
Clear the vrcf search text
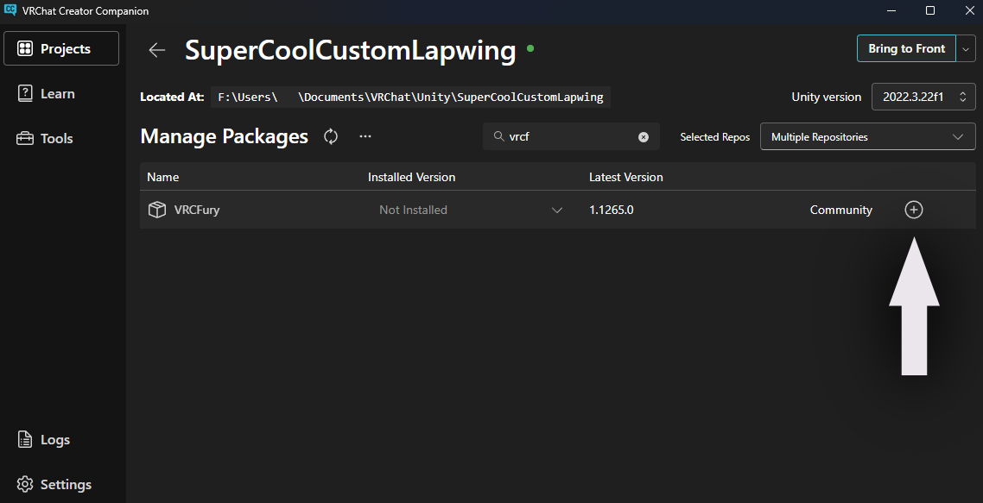click(x=643, y=137)
